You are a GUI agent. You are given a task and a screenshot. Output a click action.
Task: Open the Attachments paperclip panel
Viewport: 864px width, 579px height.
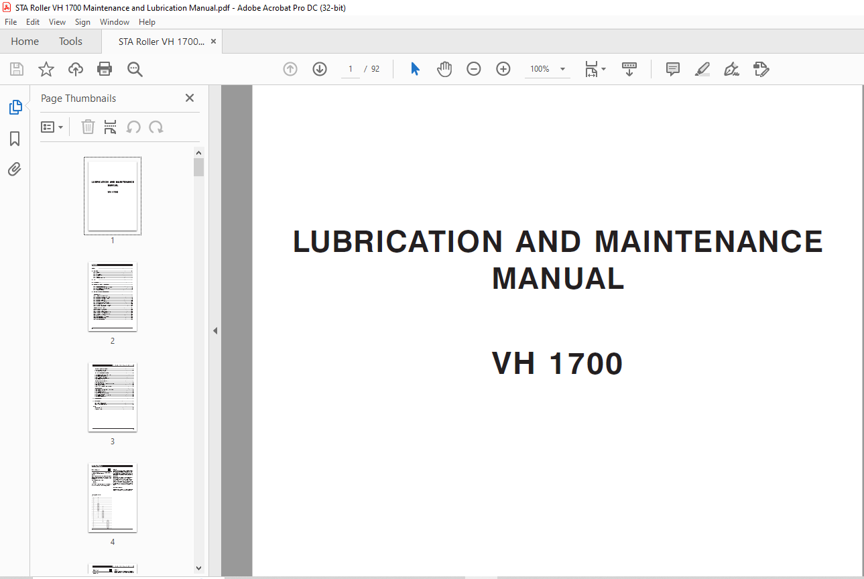(15, 170)
